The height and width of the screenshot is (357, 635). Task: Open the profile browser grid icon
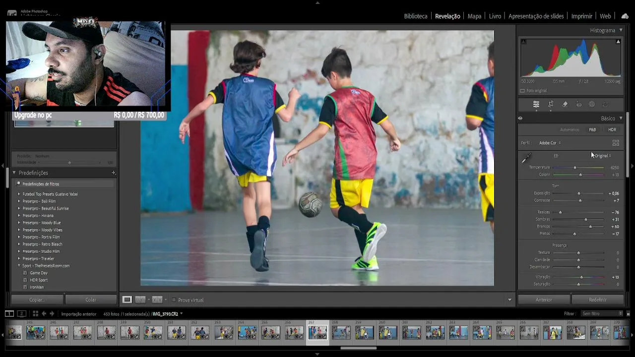click(616, 143)
